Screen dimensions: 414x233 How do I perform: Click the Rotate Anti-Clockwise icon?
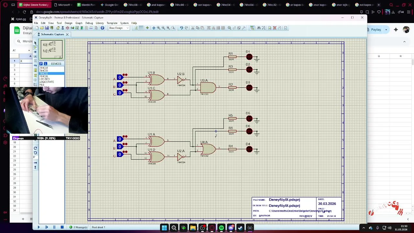click(x=35, y=152)
